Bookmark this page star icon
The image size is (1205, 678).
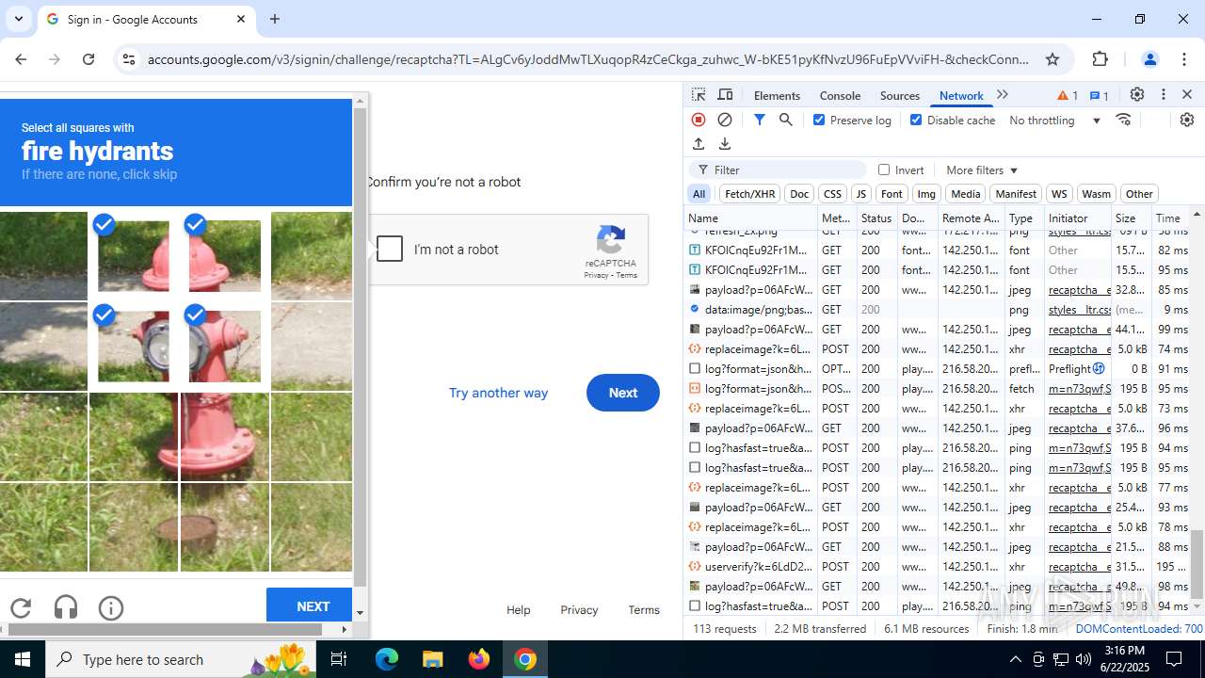1052,59
